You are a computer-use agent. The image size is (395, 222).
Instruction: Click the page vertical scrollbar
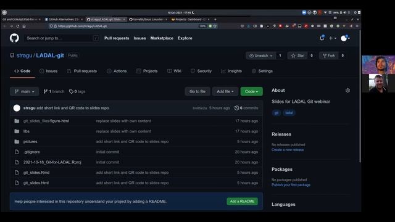360,96
